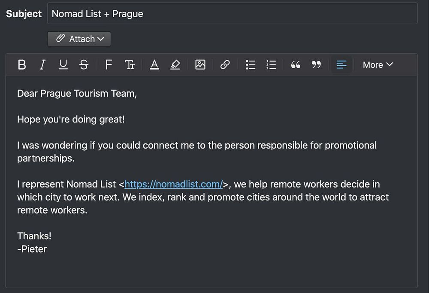Place cursor after -Pieter signature

(48, 249)
